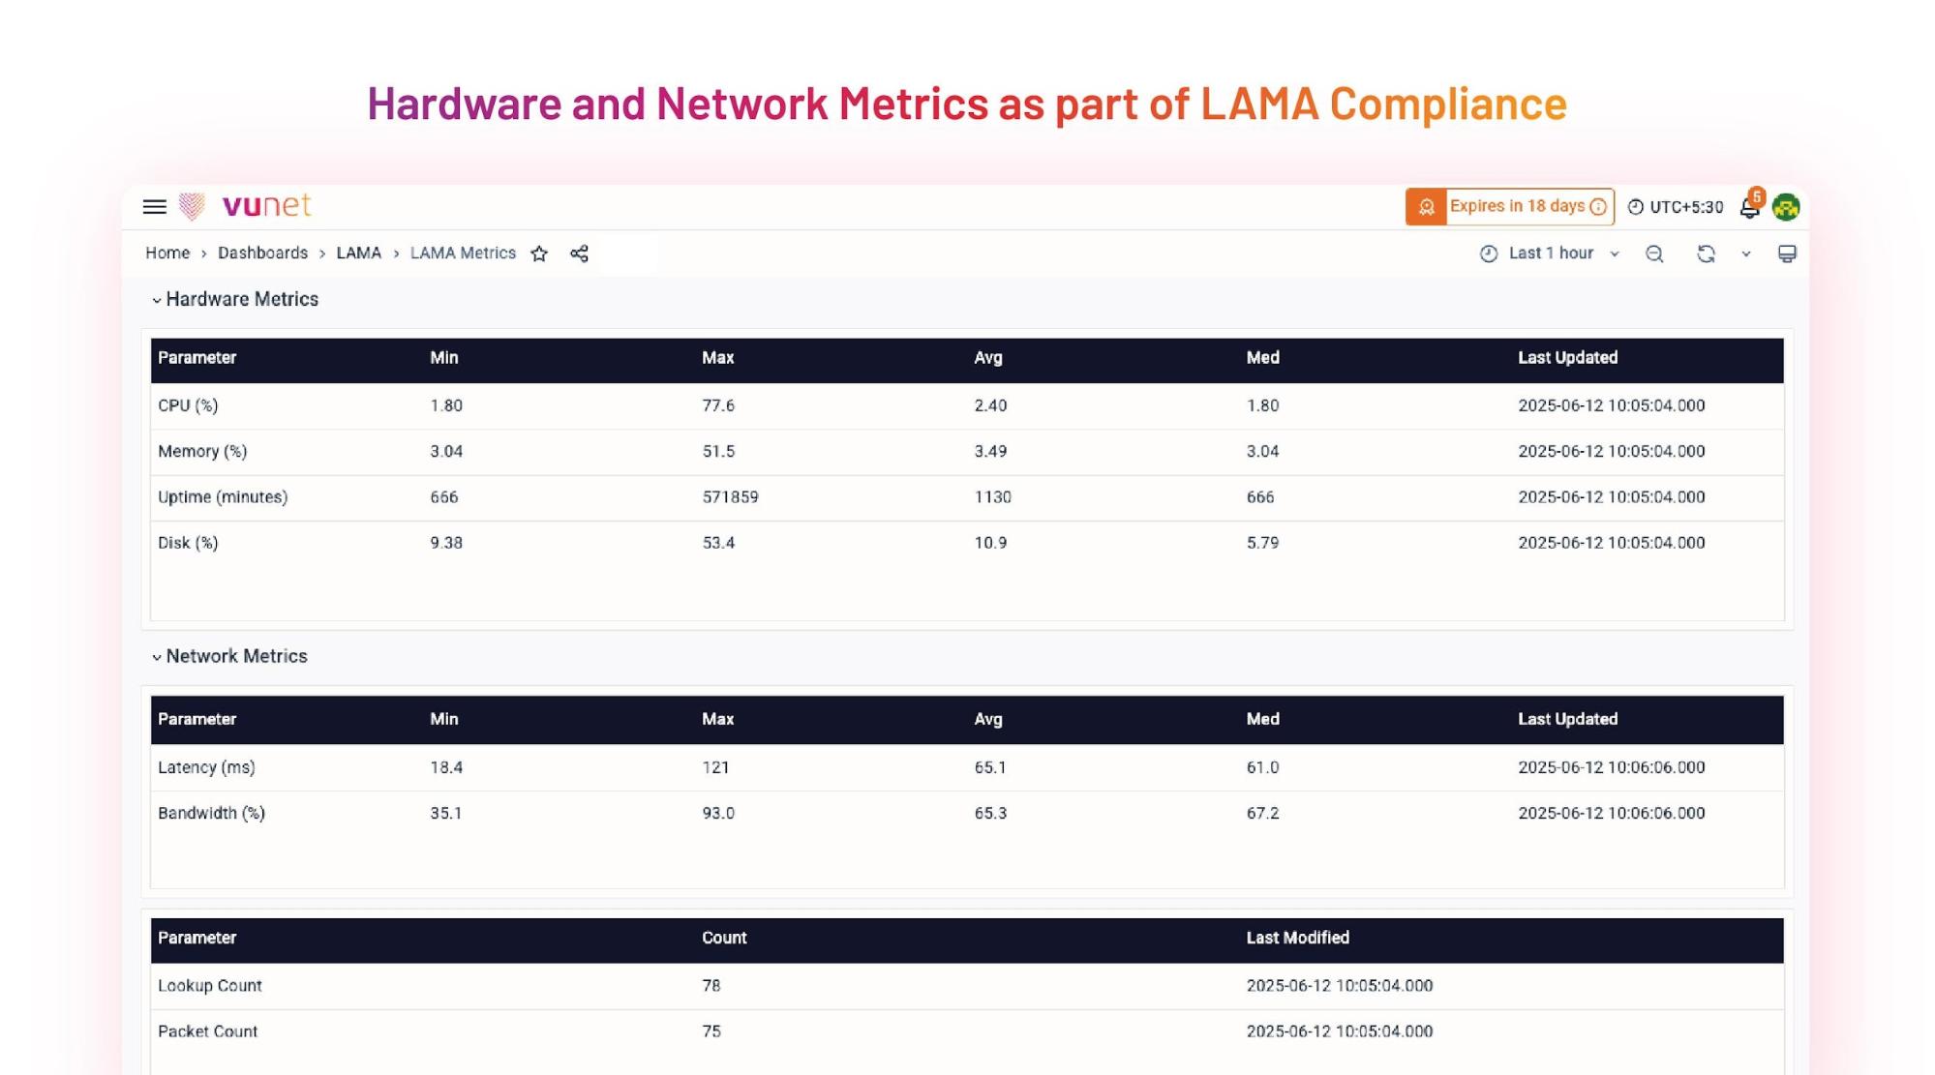The width and height of the screenshot is (1935, 1075).
Task: Zoom out the time range
Action: pos(1654,254)
